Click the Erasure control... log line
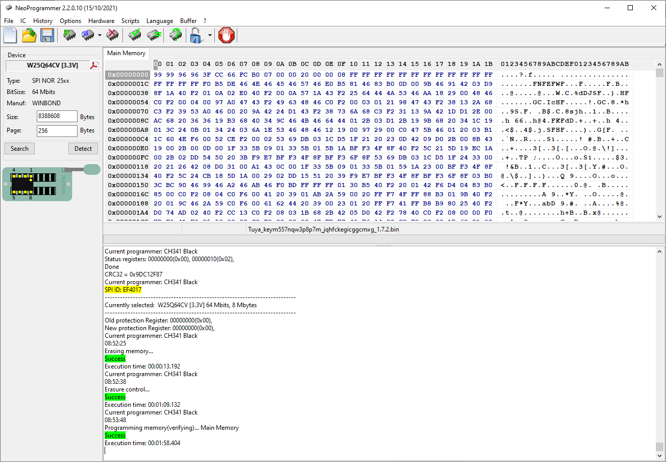The height and width of the screenshot is (462, 666). (x=127, y=389)
